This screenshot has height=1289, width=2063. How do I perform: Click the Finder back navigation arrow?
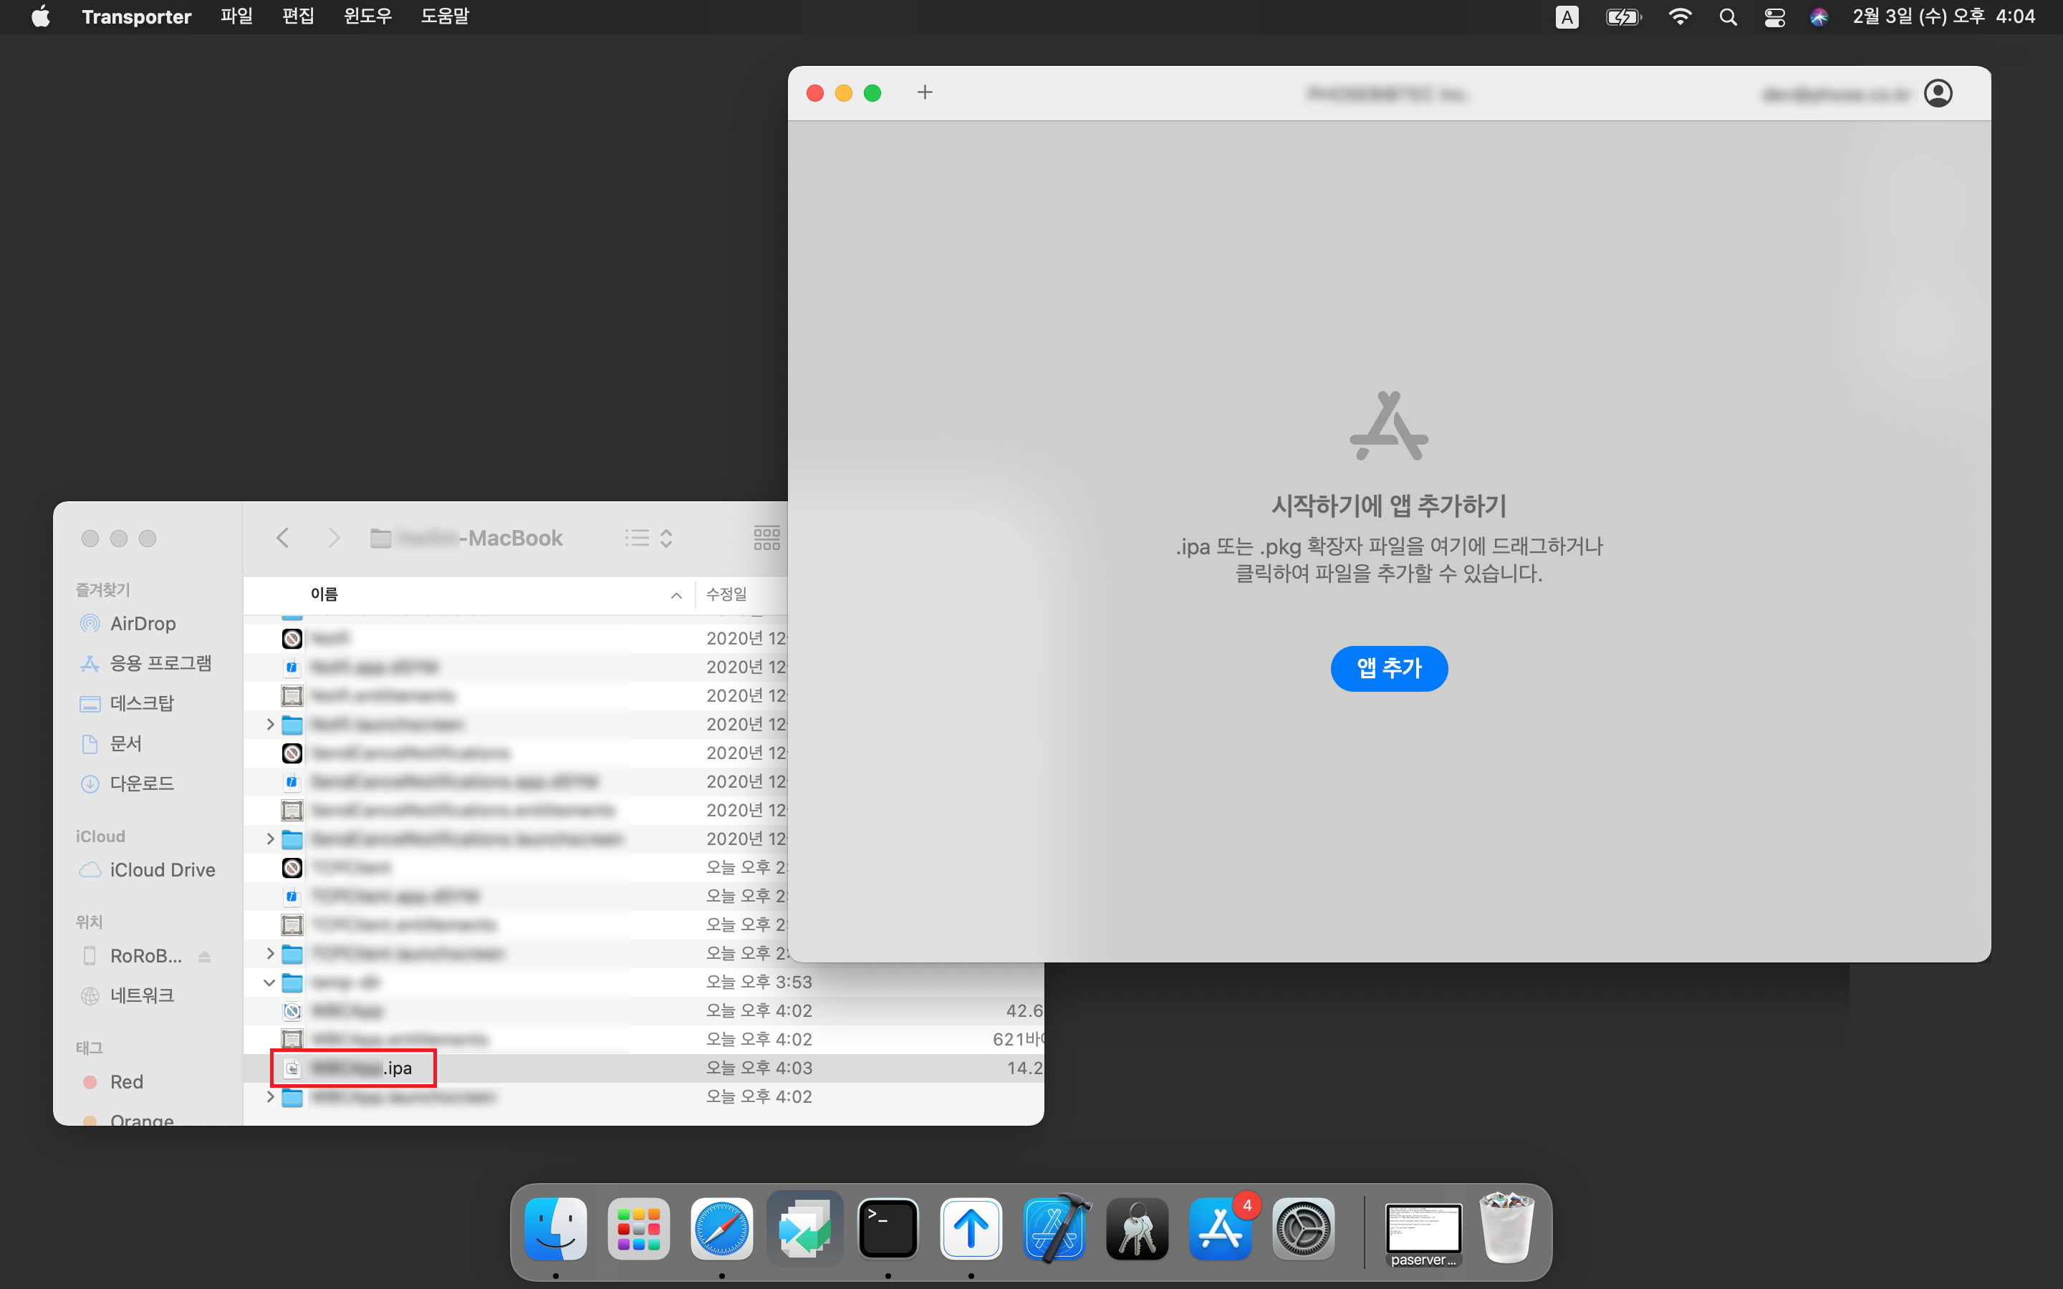283,538
